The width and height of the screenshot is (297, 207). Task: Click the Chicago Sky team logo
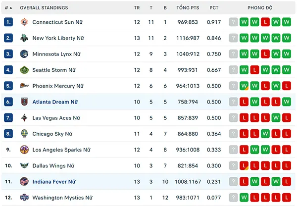tap(24, 134)
